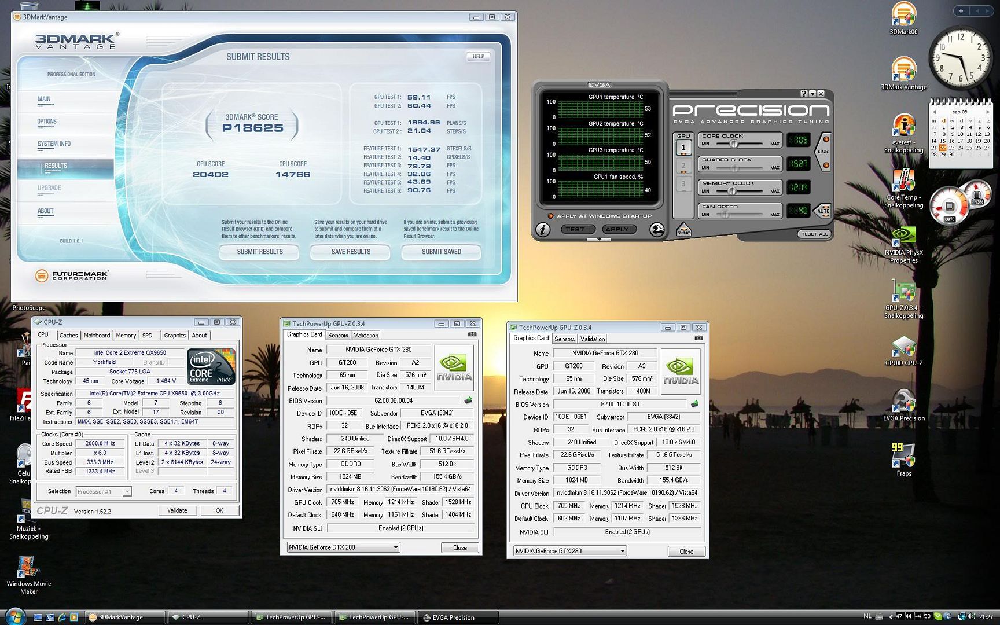Click the desktop analog clock gadget
The image size is (1000, 625).
961,58
